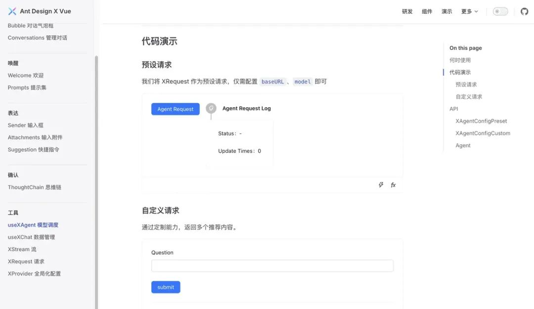
Task: Show demo source code with fx icon
Action: coord(393,184)
